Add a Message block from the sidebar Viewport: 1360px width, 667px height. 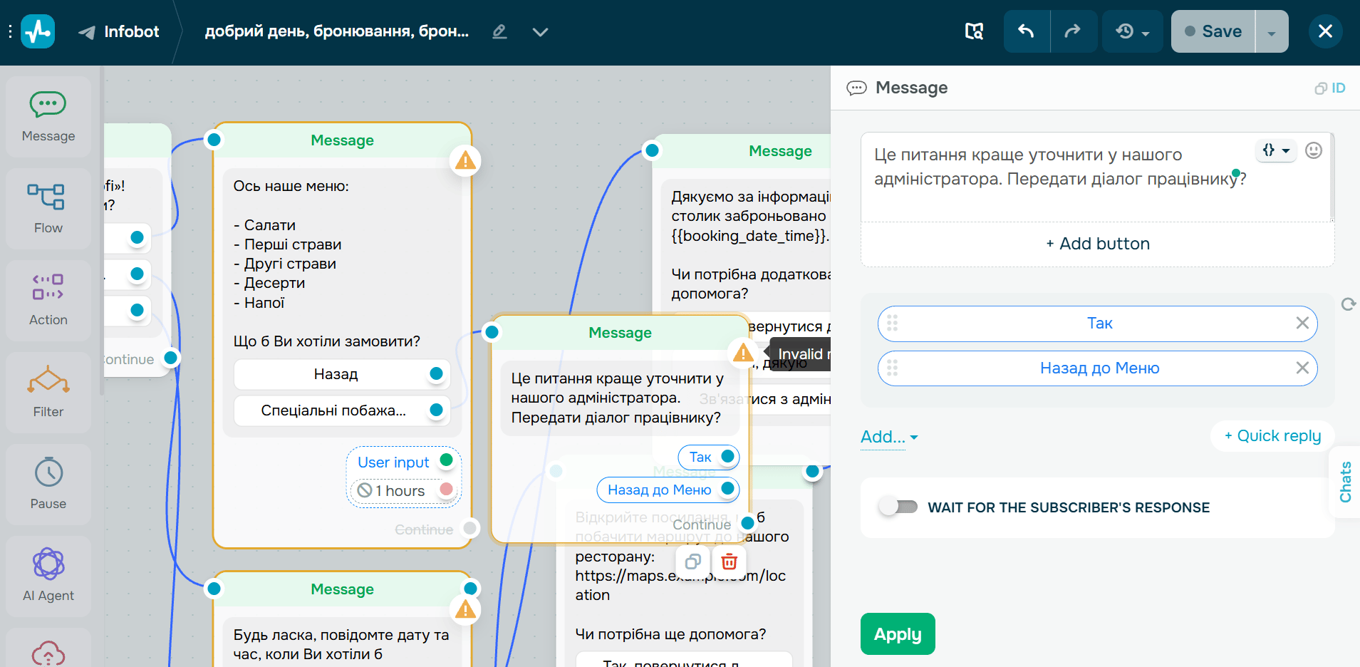[x=48, y=117]
